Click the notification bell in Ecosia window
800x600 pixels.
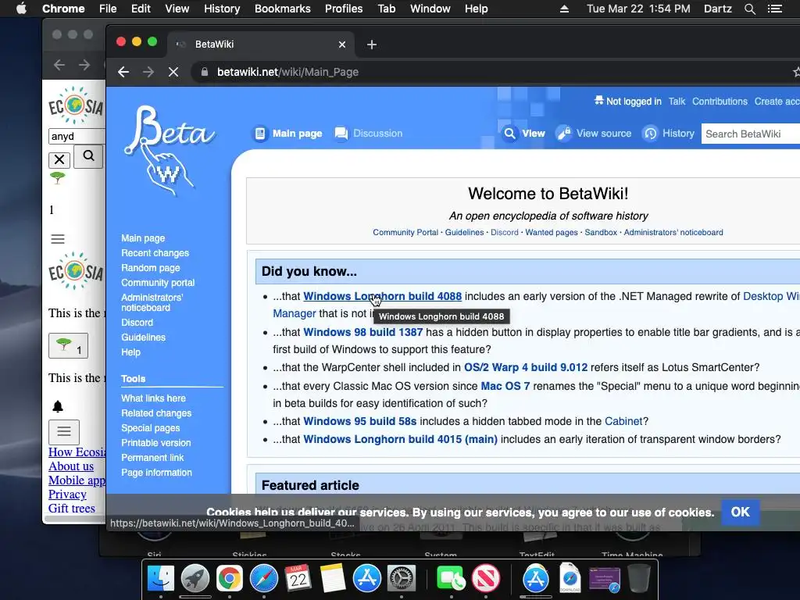[58, 406]
